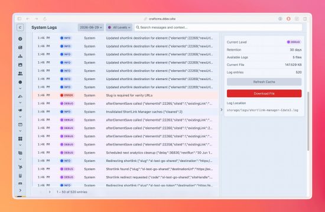The height and width of the screenshot is (212, 325).
Task: Expand submenu under the four-squares sidebar icon
Action: (x=20, y=145)
